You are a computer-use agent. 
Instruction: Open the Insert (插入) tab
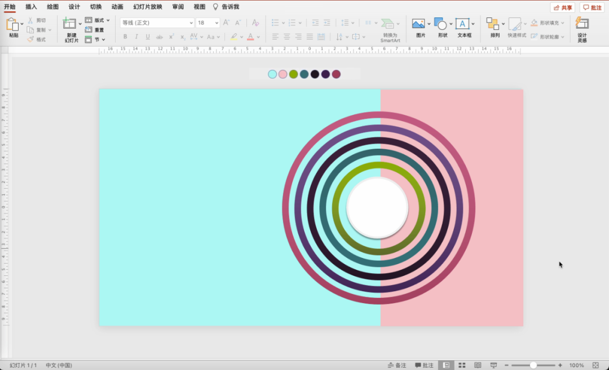[31, 7]
